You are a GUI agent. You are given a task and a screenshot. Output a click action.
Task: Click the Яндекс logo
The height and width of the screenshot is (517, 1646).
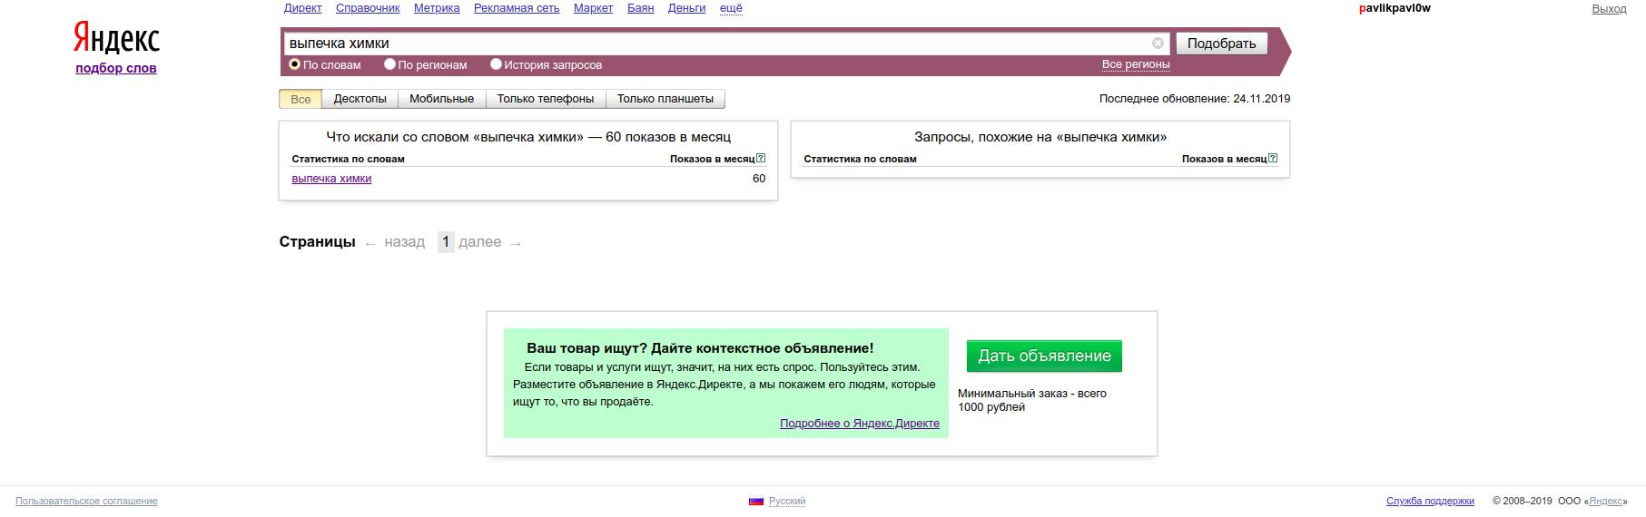(x=116, y=38)
